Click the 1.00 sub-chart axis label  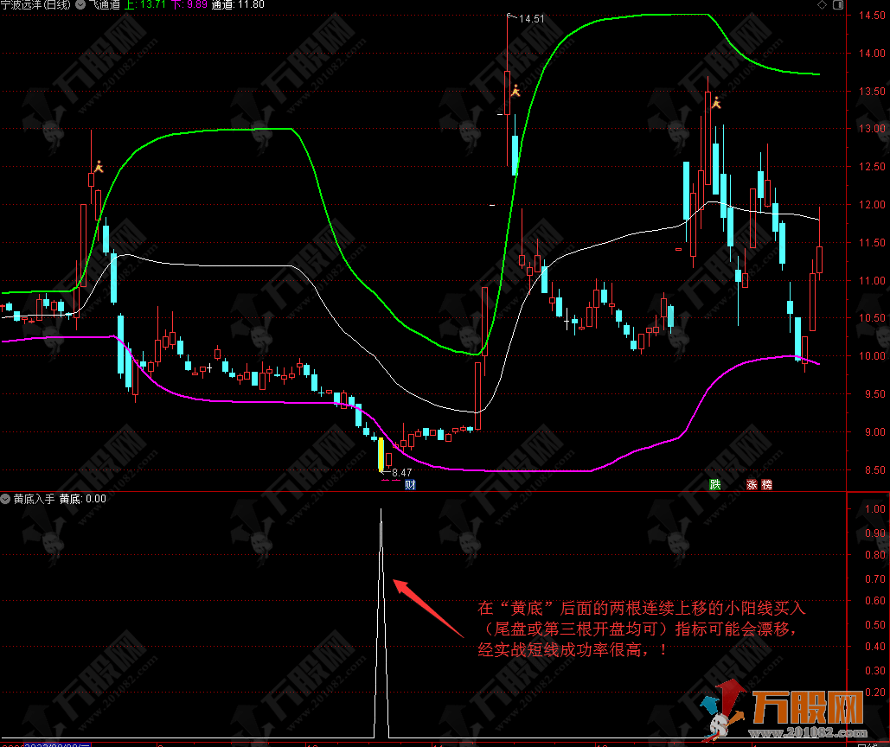click(x=874, y=508)
